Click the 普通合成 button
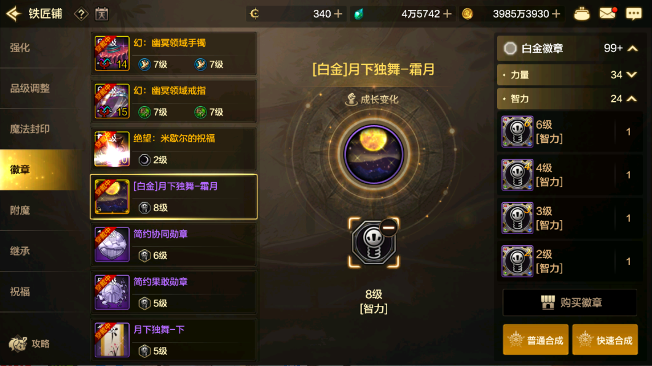This screenshot has width=652, height=366. (536, 340)
